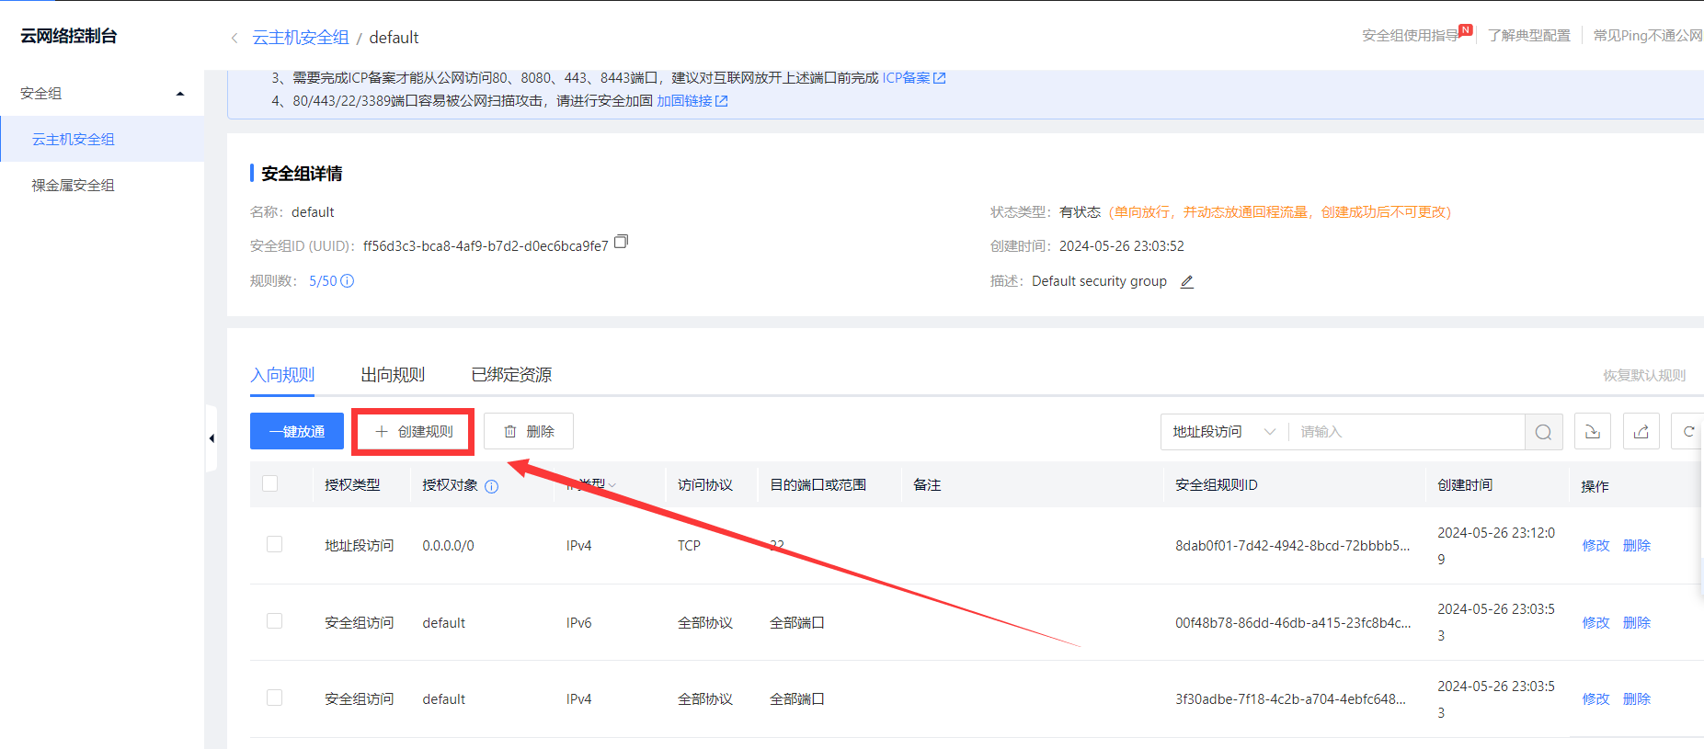Switch to the 入向规则 tab
Viewport: 1704px width, 749px height.
coord(282,375)
